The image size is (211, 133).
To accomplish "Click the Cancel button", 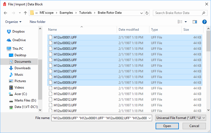I will [x=194, y=126].
